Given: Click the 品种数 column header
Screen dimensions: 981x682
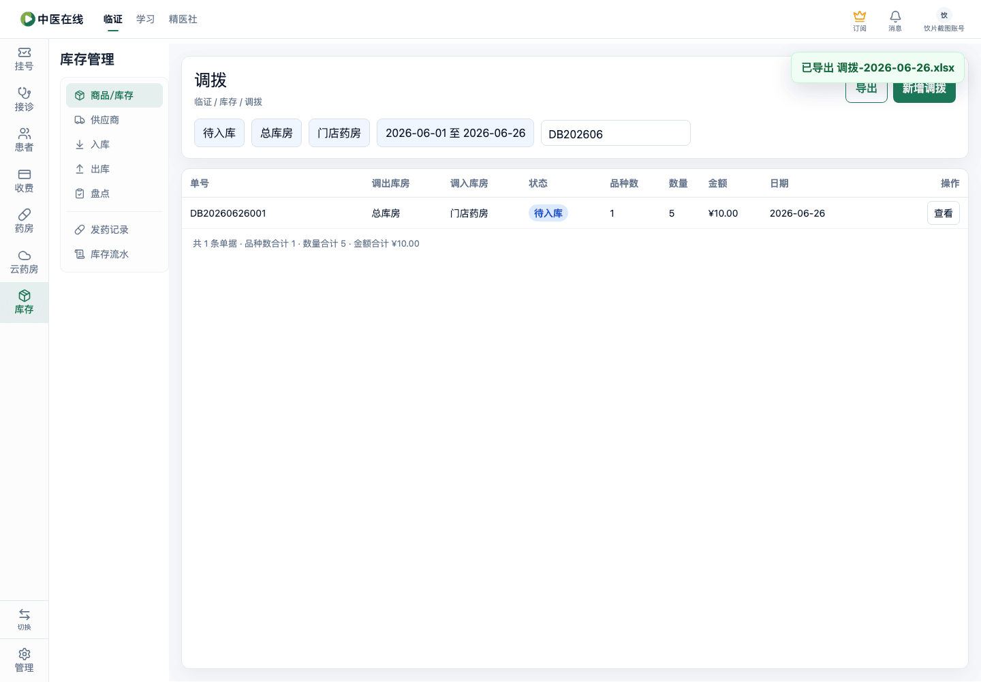Looking at the screenshot, I should 624,183.
